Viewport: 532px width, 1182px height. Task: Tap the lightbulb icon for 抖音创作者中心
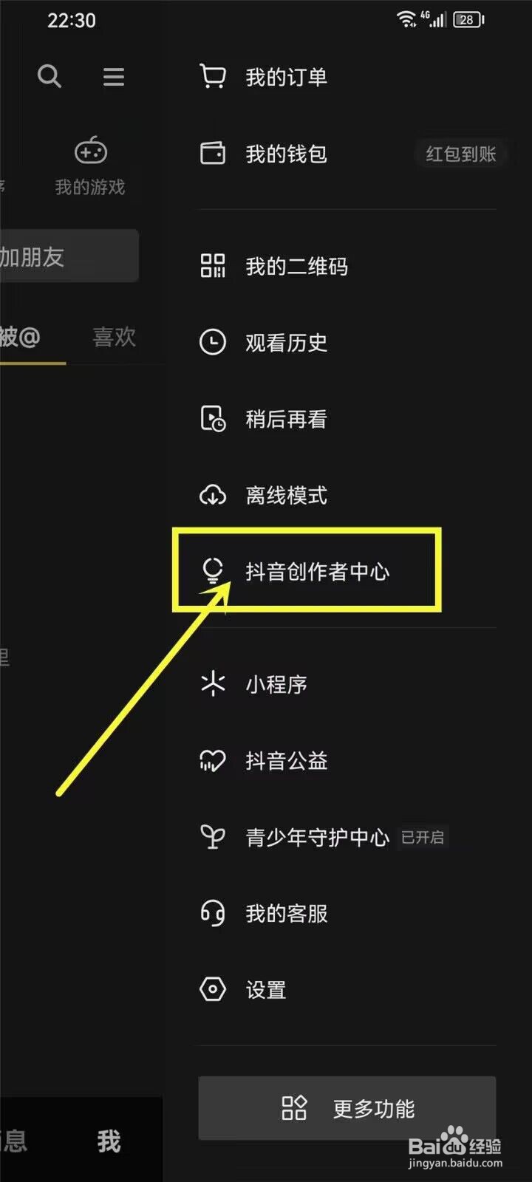(x=213, y=571)
